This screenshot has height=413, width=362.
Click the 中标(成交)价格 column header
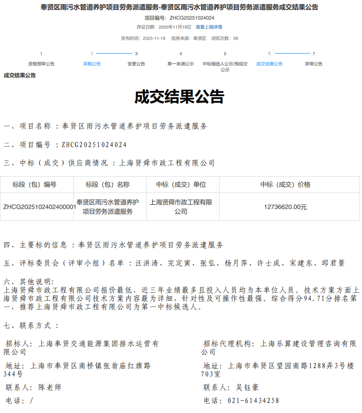285,185
